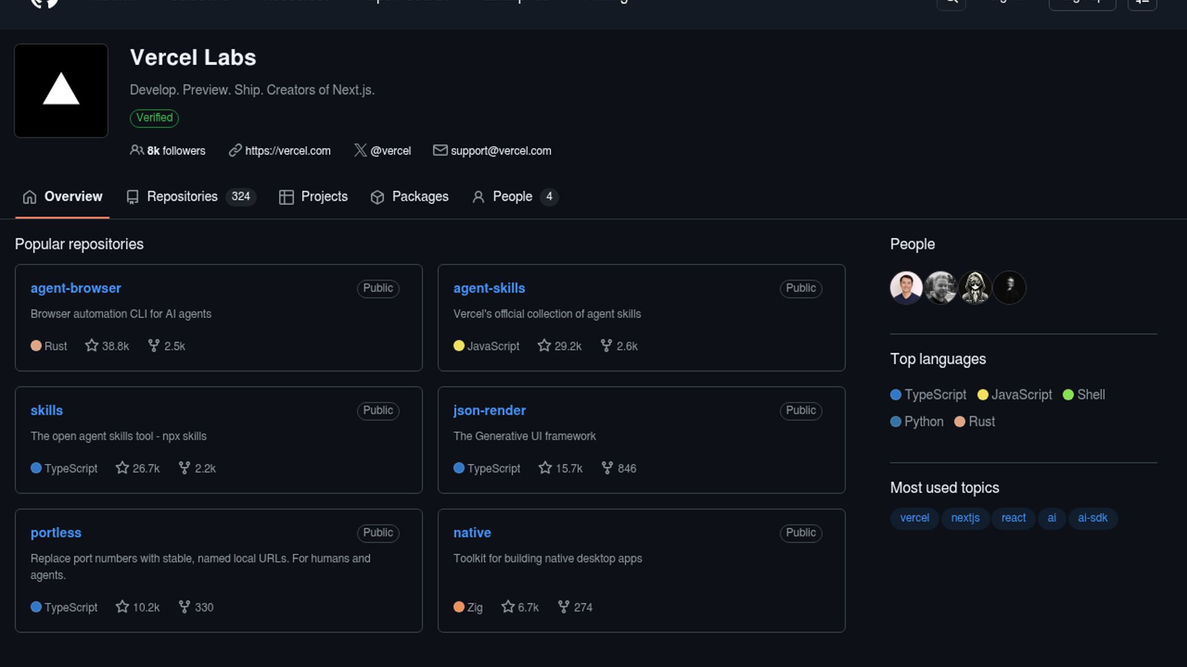
Task: Open the @vercel X profile link
Action: coord(391,151)
